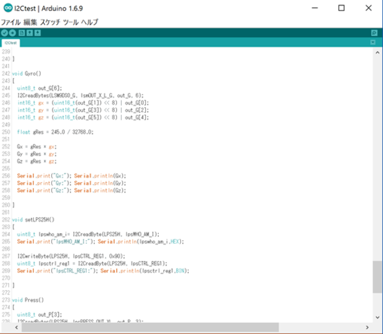Click the horizontal scrollbar left arrow
Image resolution: width=383 pixels, height=334 pixels.
[x=5, y=327]
